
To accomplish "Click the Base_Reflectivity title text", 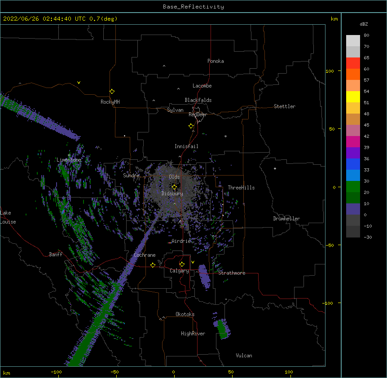I will click(x=193, y=7).
